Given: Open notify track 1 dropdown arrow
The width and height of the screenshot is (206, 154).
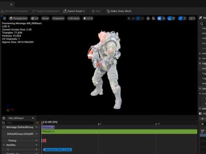Looking at the screenshot, I should (x=36, y=149).
